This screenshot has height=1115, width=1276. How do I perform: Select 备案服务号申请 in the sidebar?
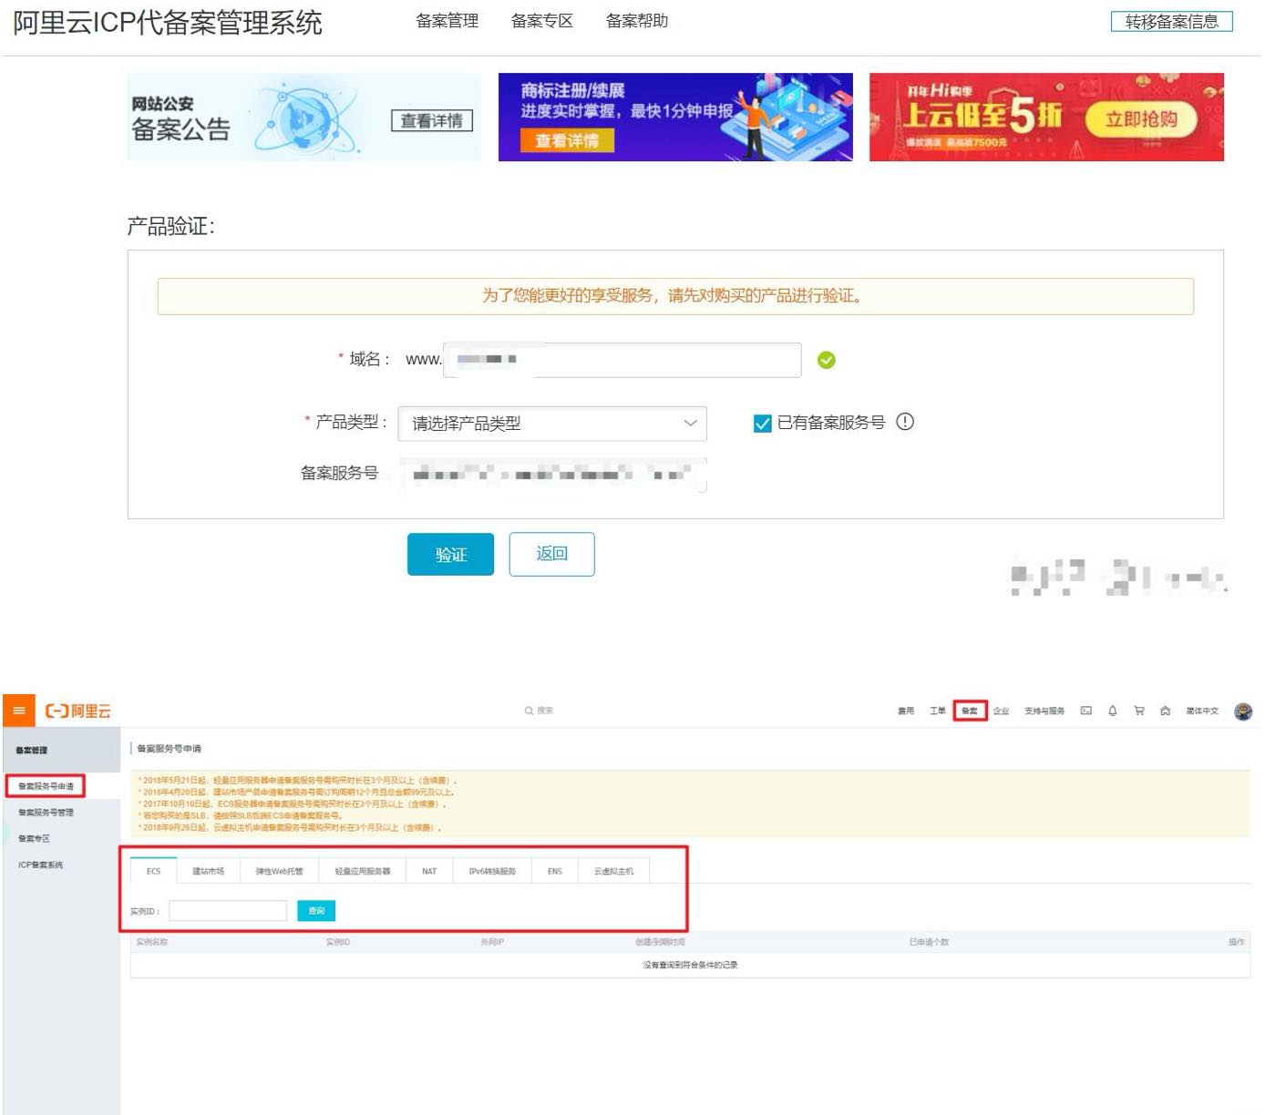pos(46,785)
